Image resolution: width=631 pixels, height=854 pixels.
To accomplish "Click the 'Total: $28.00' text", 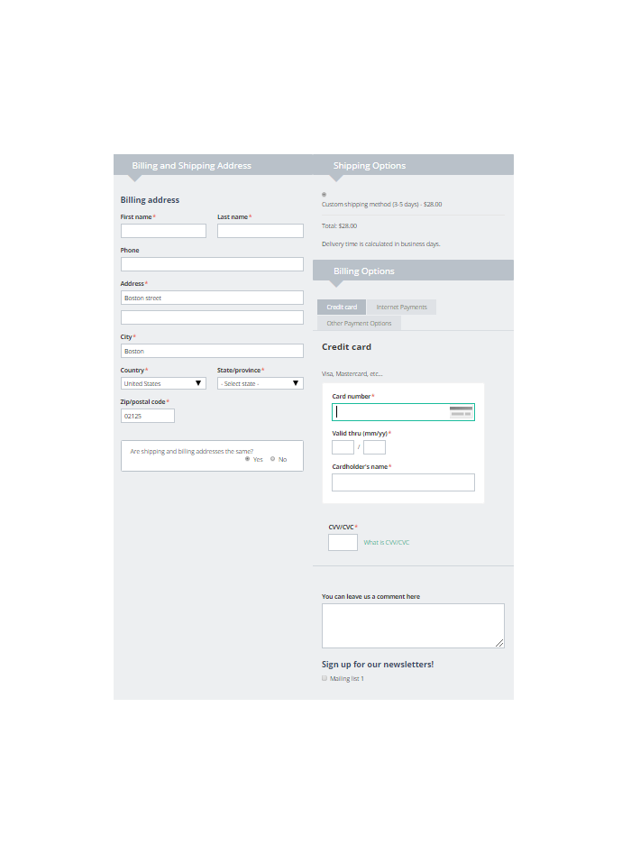I will pyautogui.click(x=339, y=225).
